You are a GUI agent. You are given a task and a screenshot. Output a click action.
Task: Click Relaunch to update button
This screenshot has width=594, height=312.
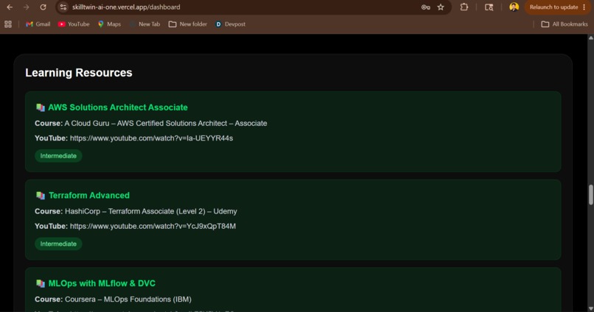click(x=553, y=7)
